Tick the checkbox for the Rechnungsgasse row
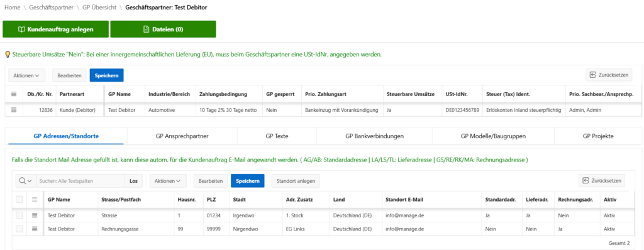 (x=19, y=229)
